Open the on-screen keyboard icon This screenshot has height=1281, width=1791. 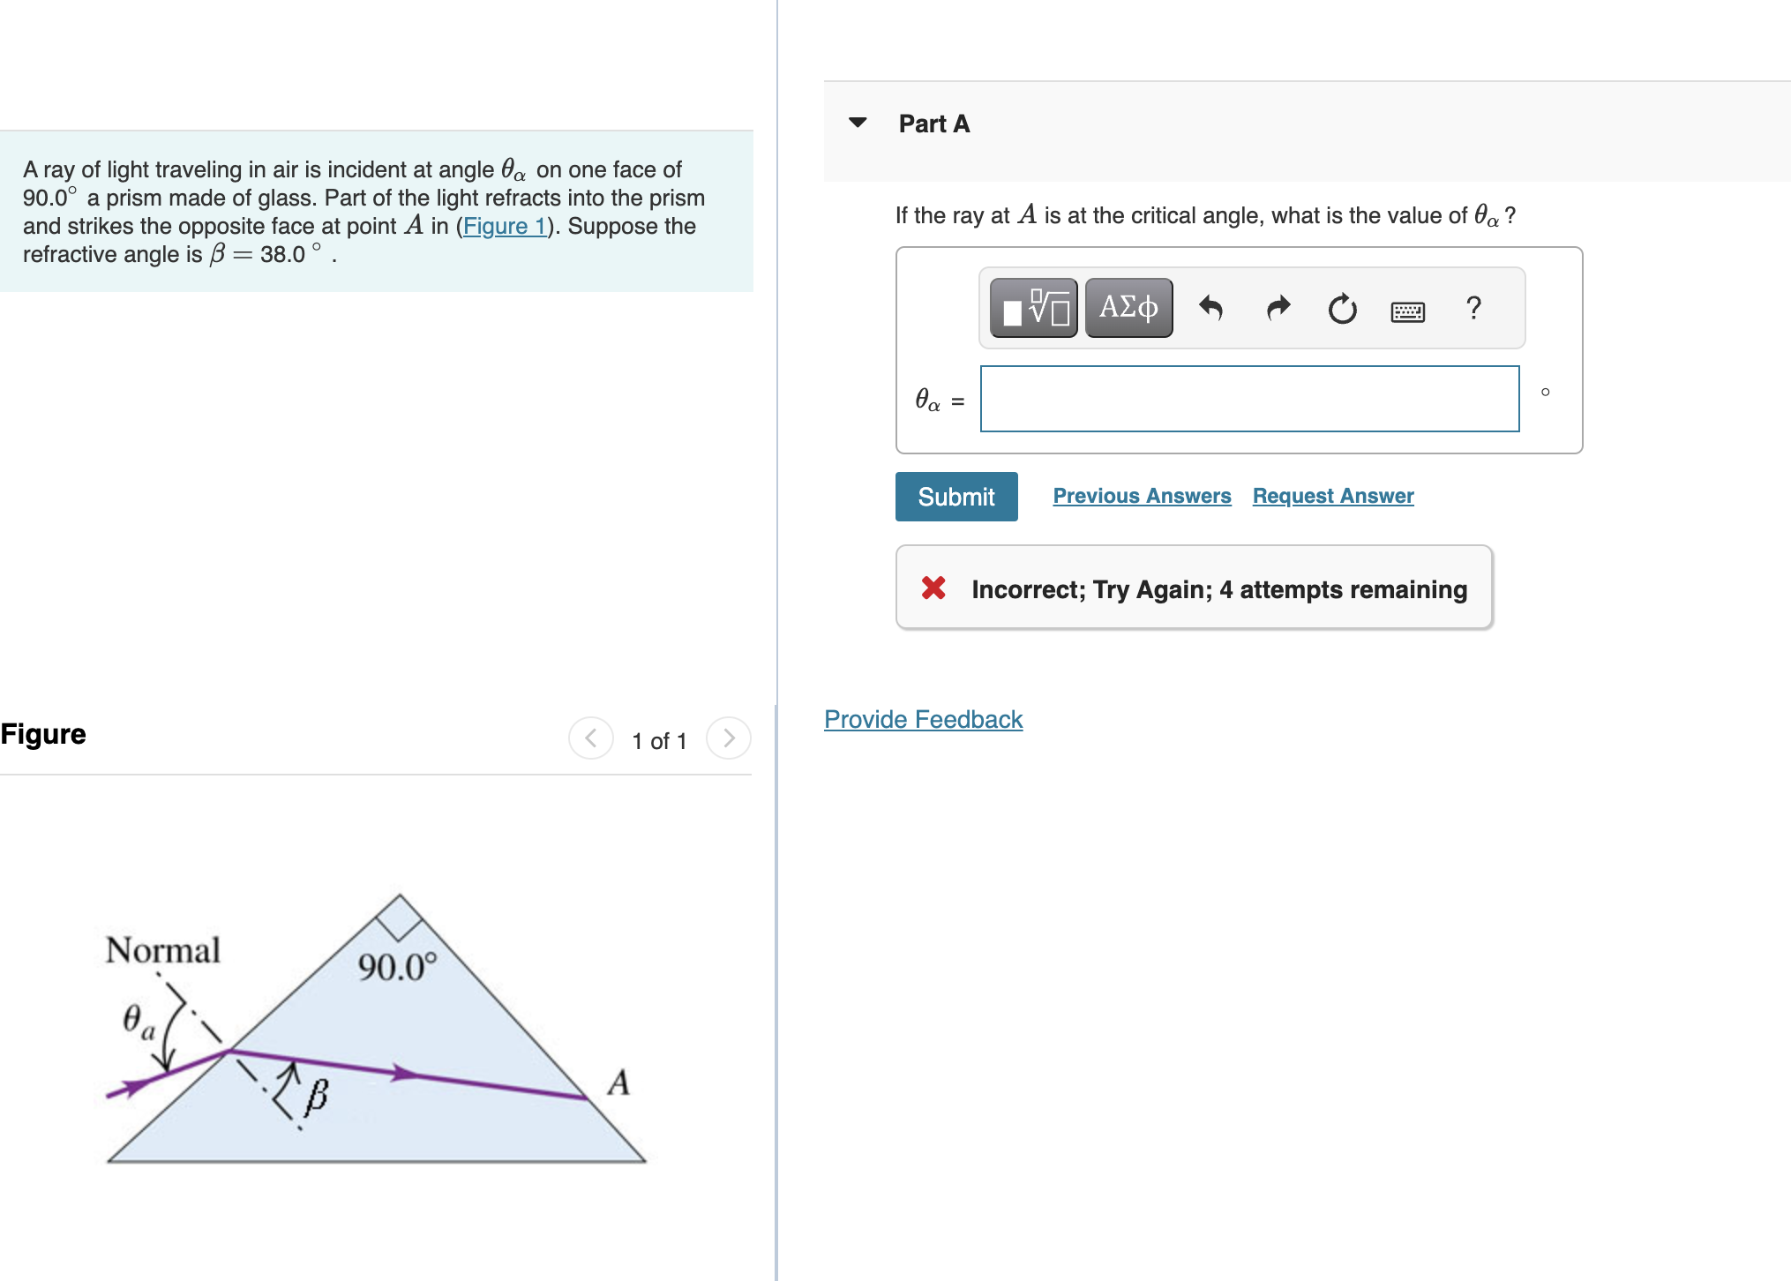coord(1408,310)
